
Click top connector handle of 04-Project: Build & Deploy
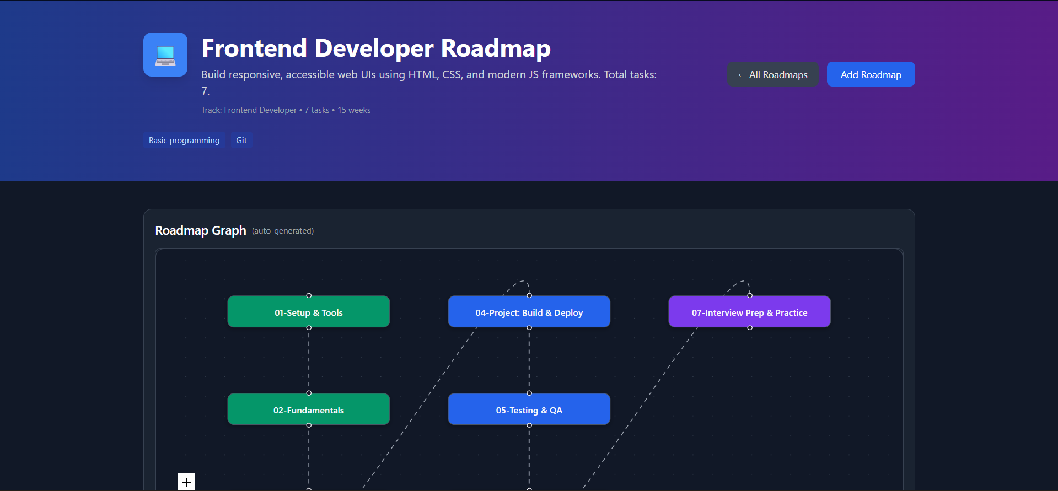[529, 296]
